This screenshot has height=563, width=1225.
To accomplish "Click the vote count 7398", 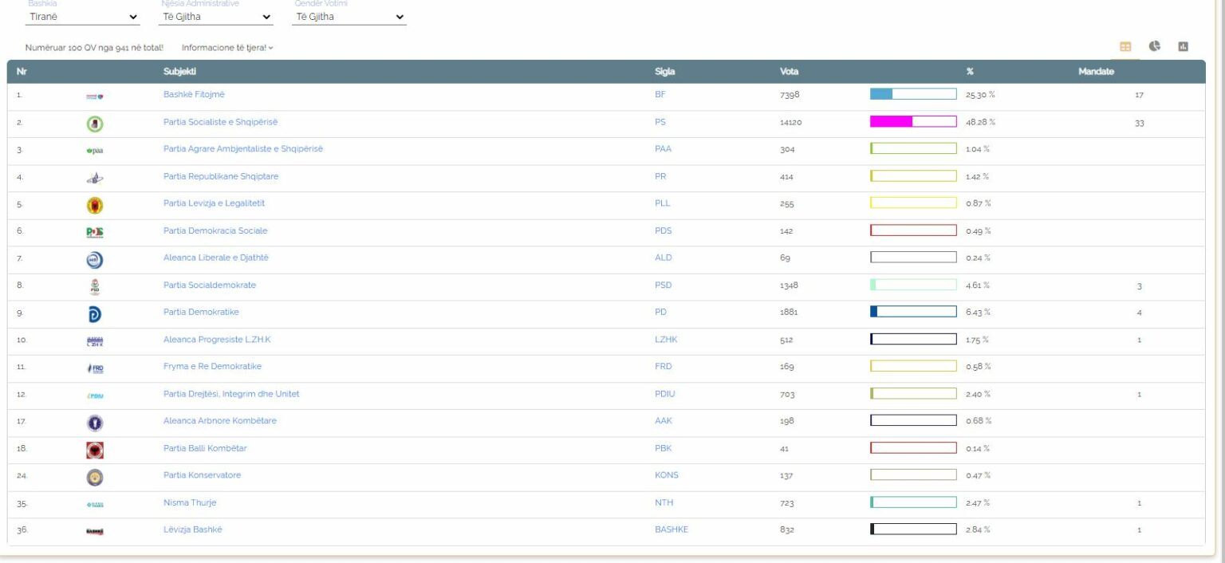I will [x=790, y=95].
